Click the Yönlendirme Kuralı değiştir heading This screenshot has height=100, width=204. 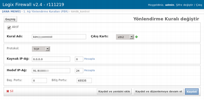point(166,19)
